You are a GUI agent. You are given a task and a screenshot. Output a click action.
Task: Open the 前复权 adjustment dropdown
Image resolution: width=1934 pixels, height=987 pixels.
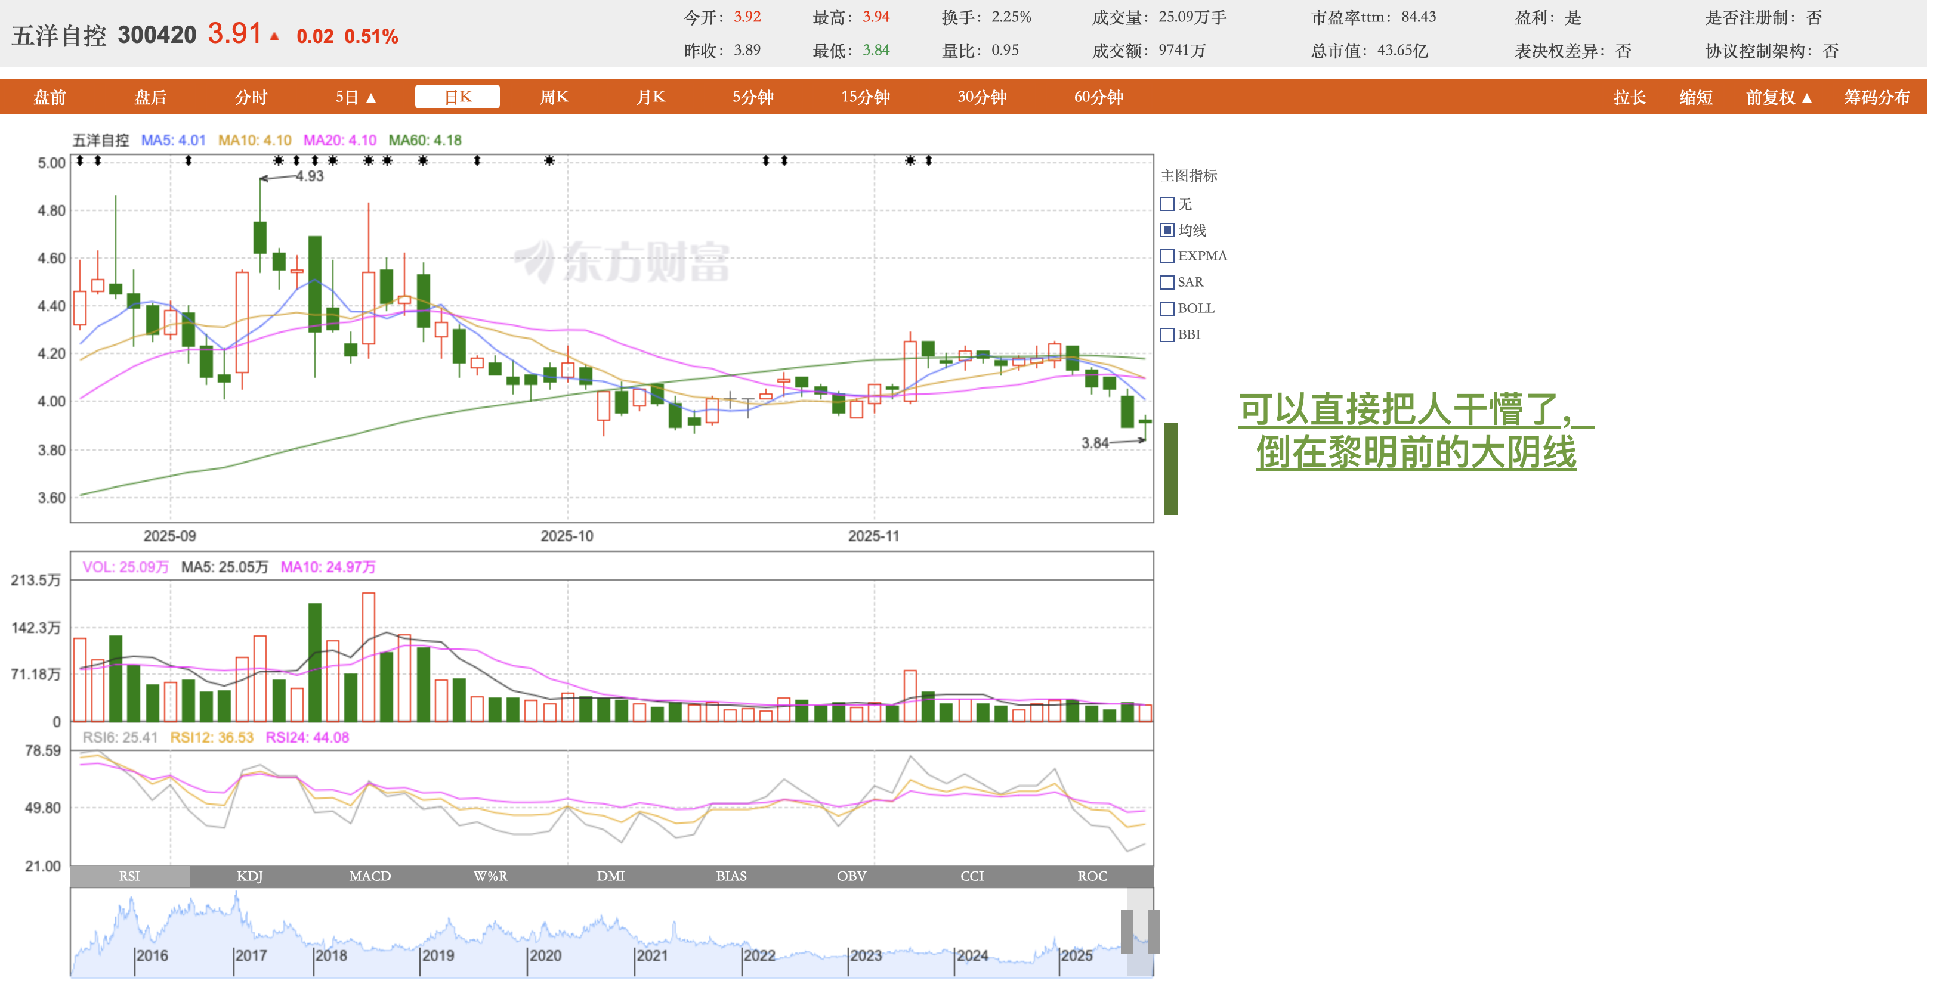(x=1778, y=98)
